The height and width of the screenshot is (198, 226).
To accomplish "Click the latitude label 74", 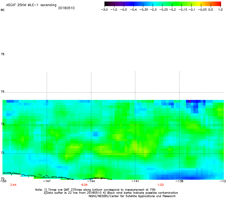I will pyautogui.click(x=2, y=124).
